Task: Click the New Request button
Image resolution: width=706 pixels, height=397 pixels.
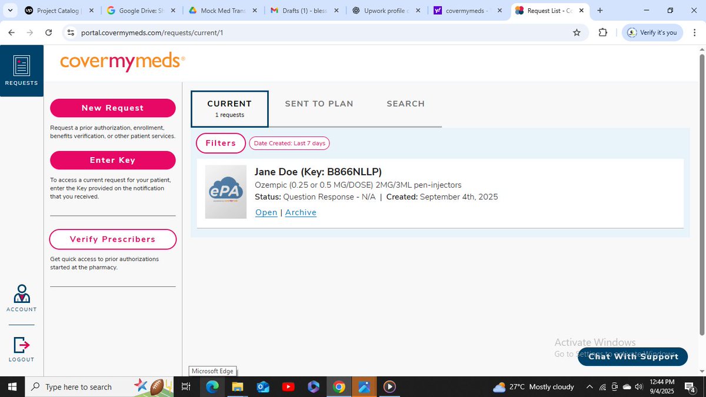Action: pyautogui.click(x=112, y=108)
